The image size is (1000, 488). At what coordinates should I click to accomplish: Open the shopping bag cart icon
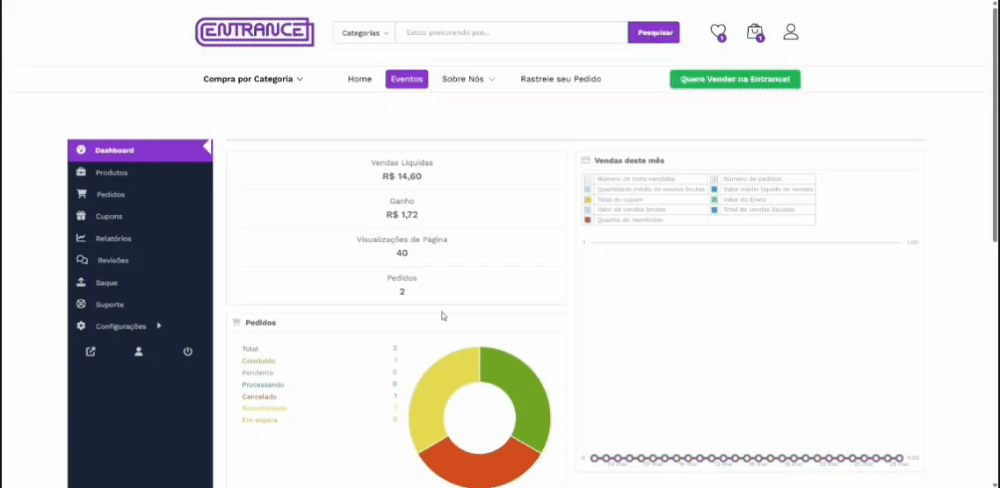click(754, 32)
